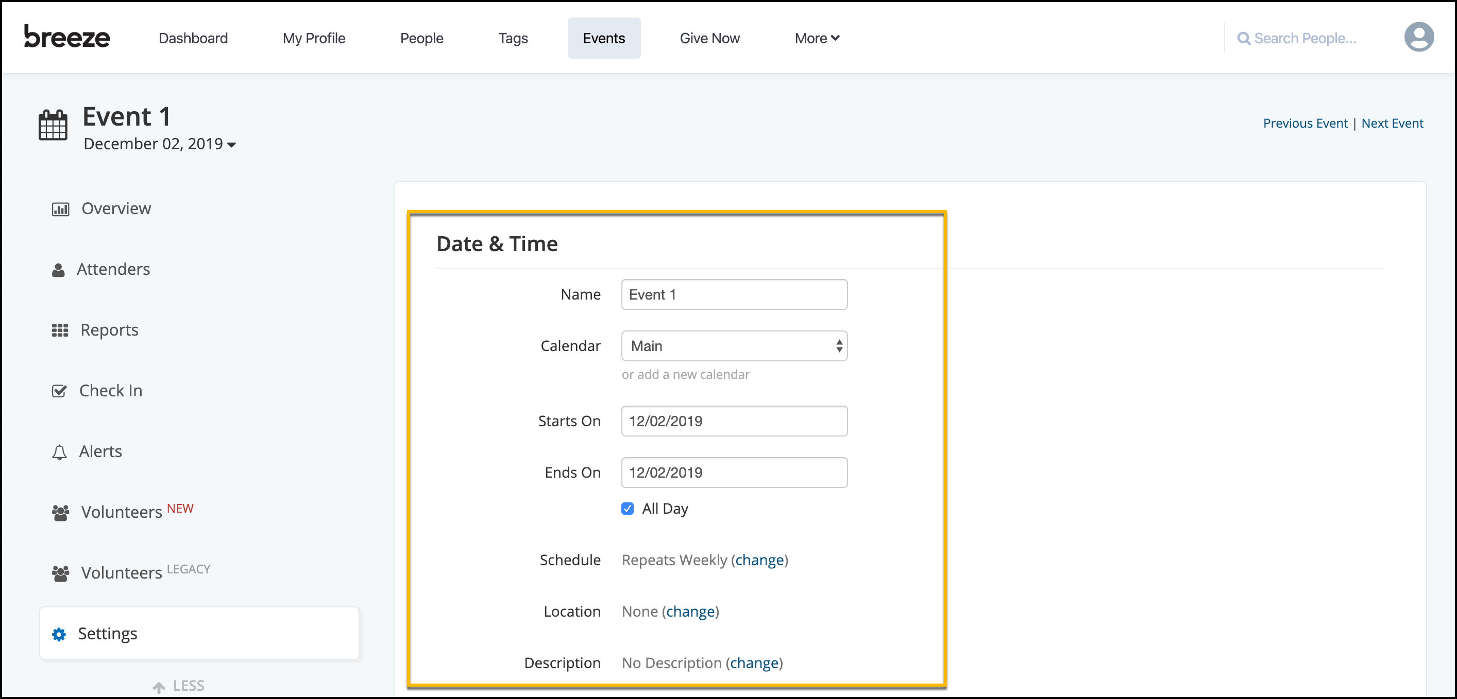Open the Reports sidebar section

(95, 330)
